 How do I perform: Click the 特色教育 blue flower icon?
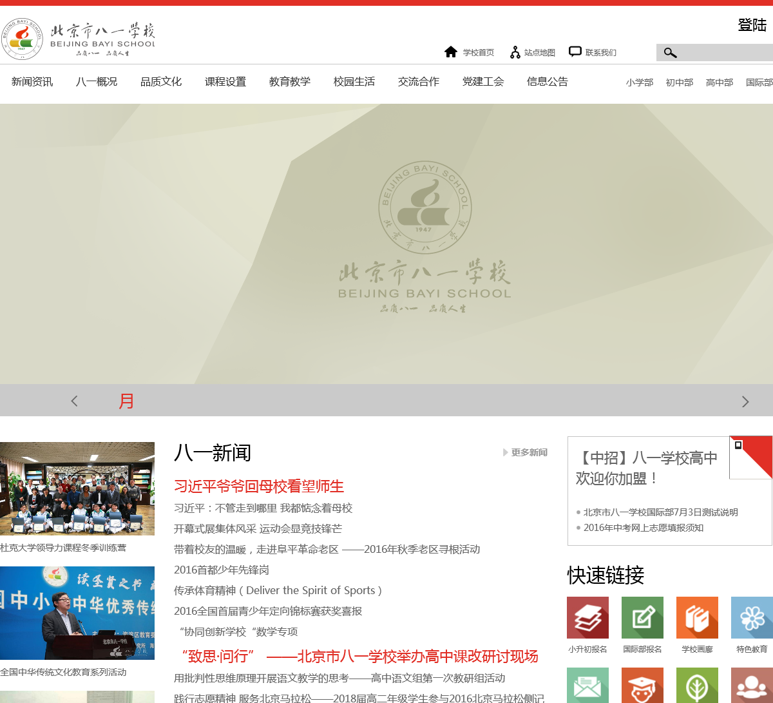(752, 617)
